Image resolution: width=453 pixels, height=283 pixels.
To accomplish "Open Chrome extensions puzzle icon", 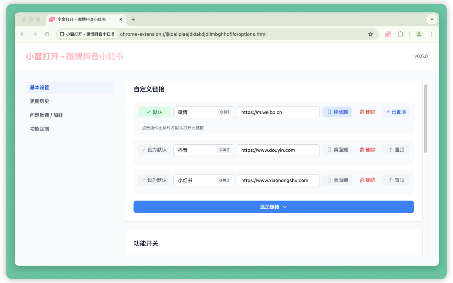I will tap(400, 34).
